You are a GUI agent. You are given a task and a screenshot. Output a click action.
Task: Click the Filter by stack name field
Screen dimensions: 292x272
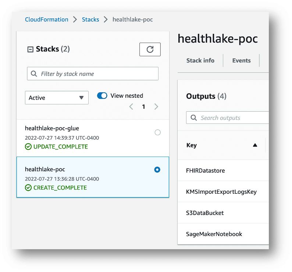(96, 74)
